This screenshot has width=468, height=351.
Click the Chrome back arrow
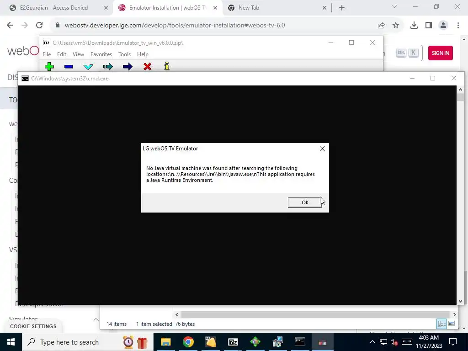(10, 25)
